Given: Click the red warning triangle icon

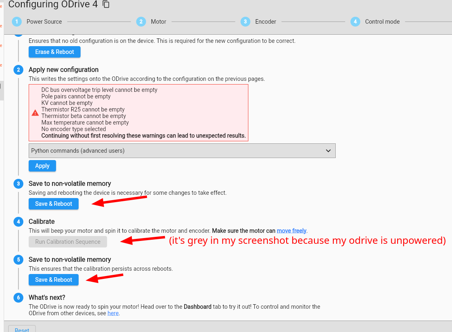Looking at the screenshot, I should 35,113.
